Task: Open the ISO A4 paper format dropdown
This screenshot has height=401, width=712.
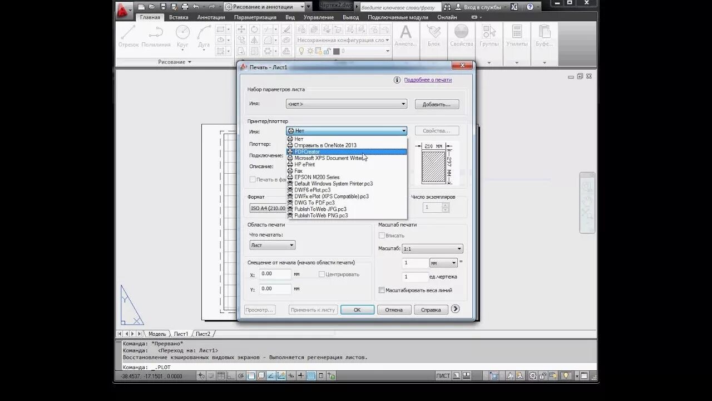Action: (268, 208)
